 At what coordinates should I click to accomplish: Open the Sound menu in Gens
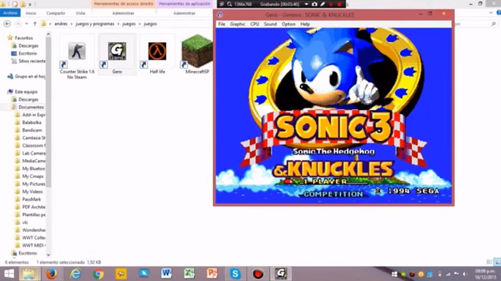270,24
